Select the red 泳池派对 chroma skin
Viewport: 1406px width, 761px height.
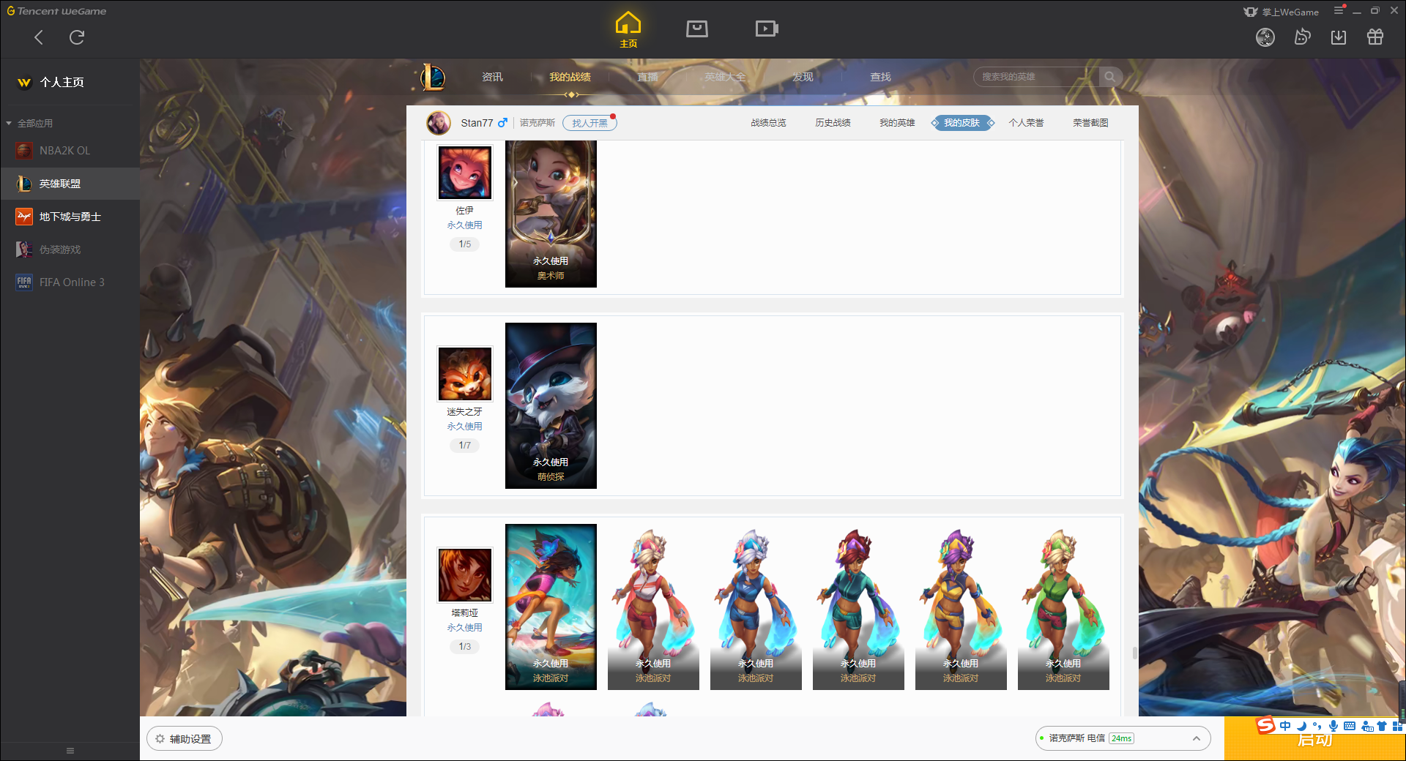(x=653, y=607)
